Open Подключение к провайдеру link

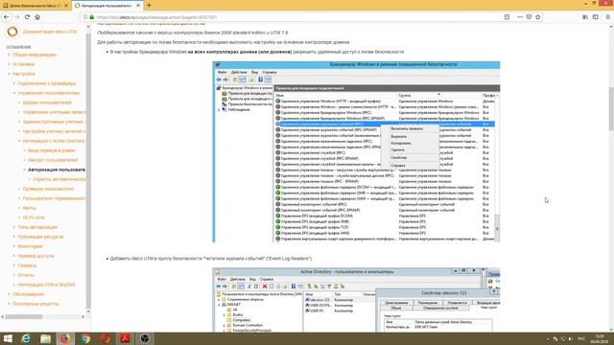[47, 83]
